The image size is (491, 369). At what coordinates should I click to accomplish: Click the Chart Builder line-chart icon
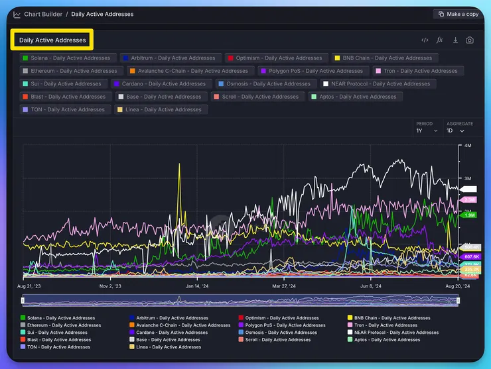tap(17, 15)
